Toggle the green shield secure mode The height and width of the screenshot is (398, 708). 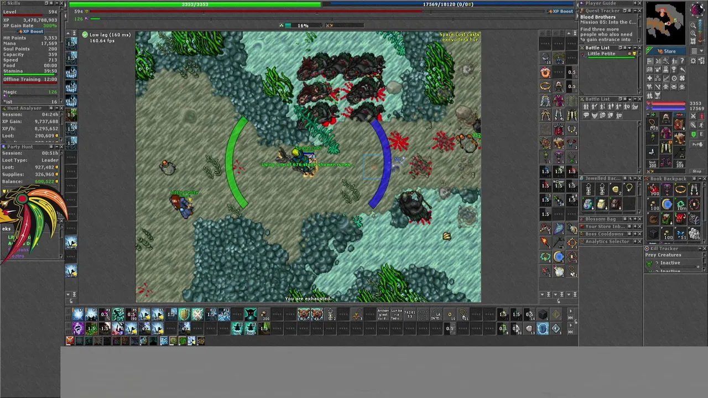[x=693, y=134]
